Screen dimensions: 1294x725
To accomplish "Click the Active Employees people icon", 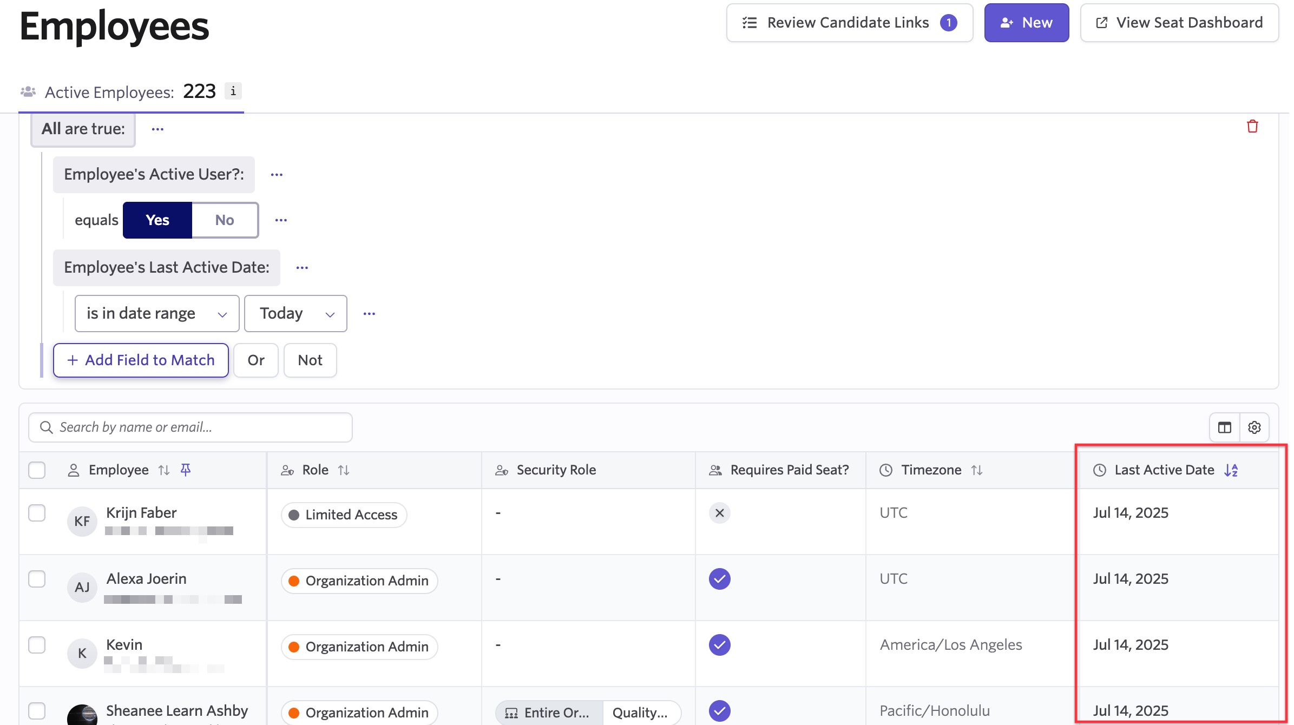I will click(28, 92).
